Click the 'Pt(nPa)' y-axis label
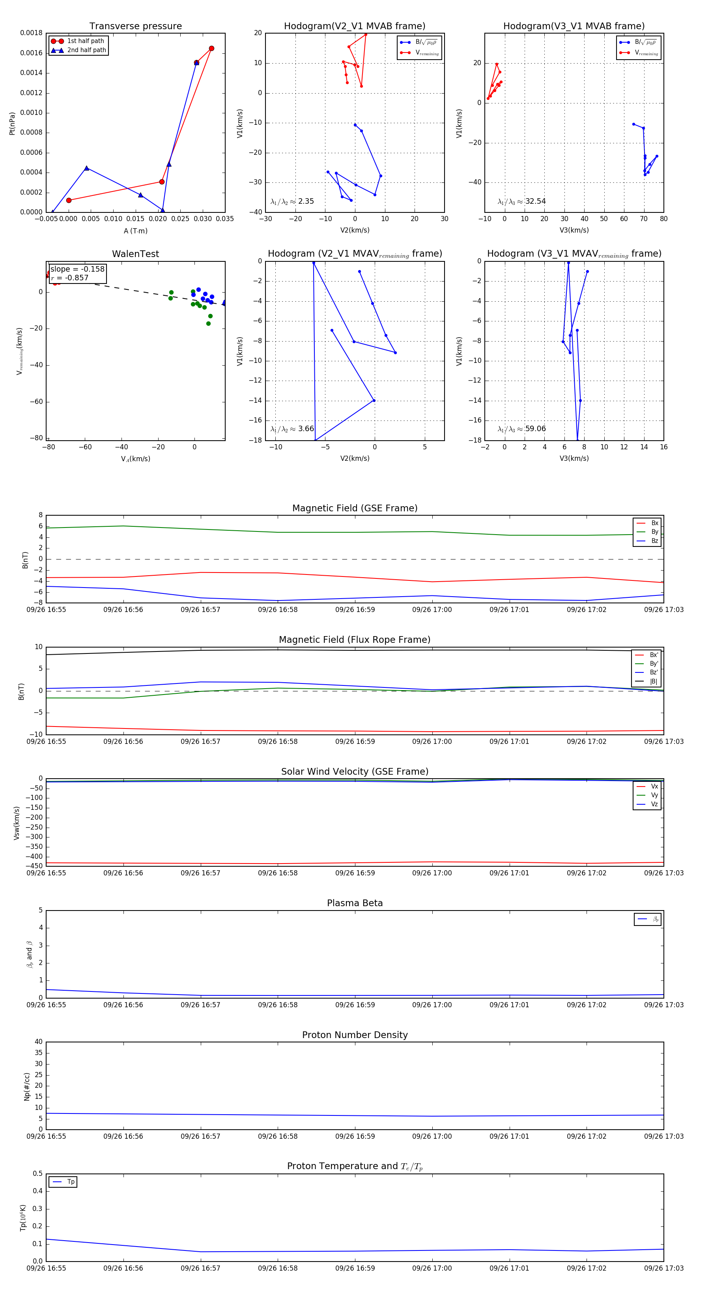 (12, 124)
